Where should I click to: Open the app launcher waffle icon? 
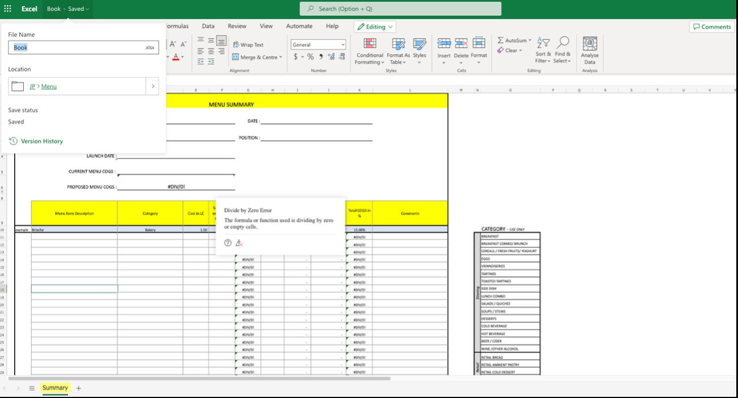(x=8, y=8)
